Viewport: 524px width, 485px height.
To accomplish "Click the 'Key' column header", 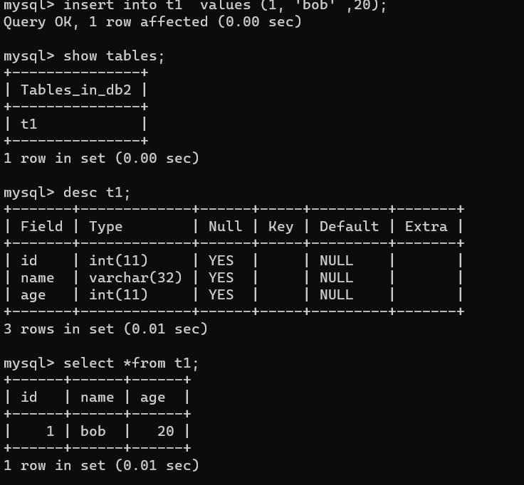I will (x=281, y=226).
